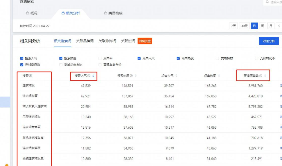Uncheck the 在线商品数 checkbox

tap(22, 65)
